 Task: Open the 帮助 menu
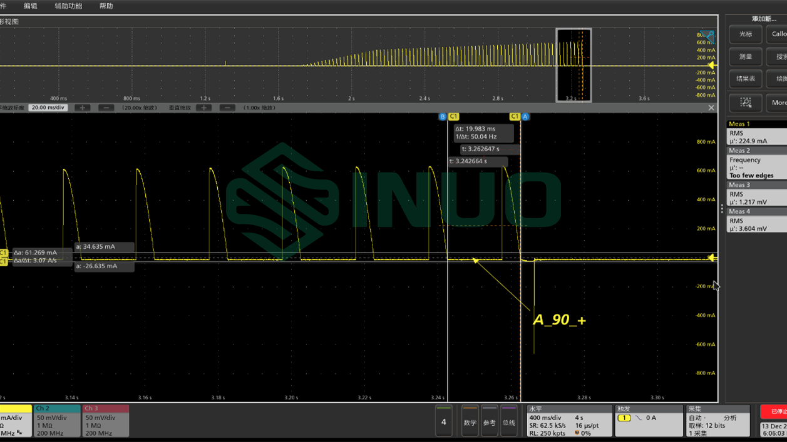point(106,6)
